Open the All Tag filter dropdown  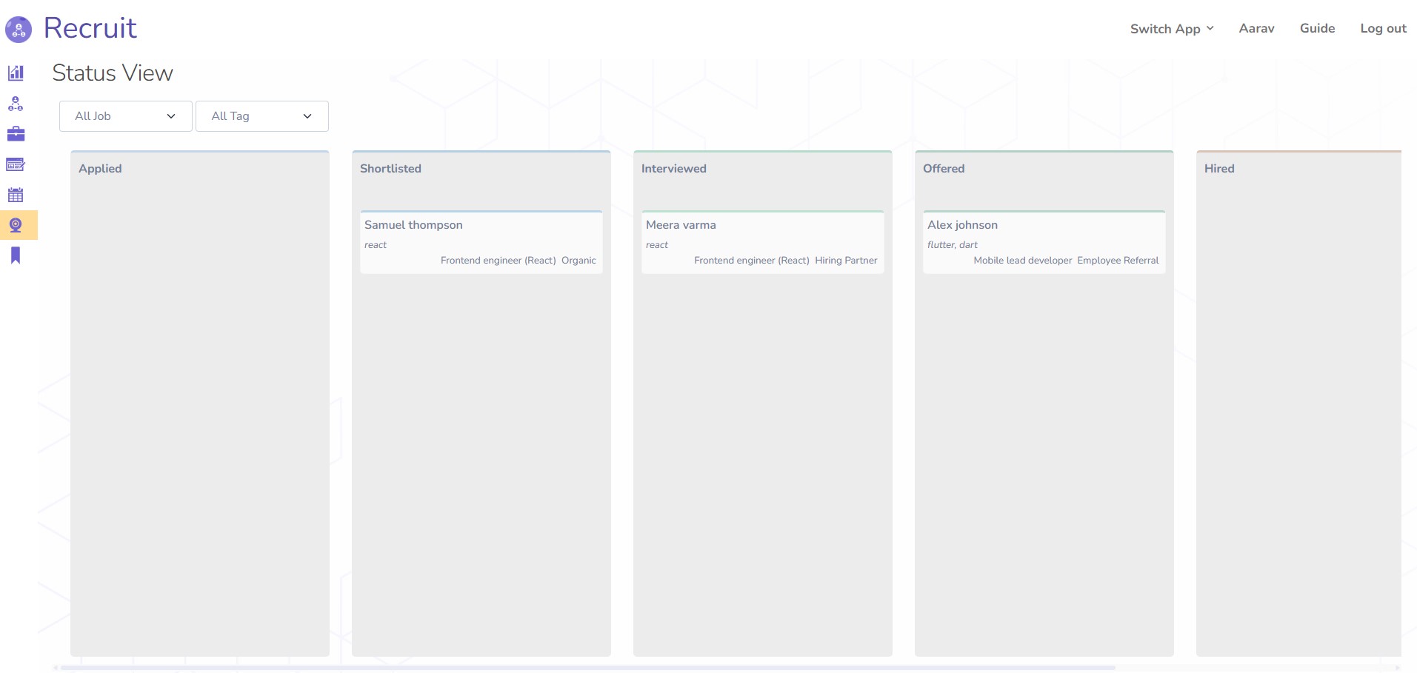click(x=262, y=116)
